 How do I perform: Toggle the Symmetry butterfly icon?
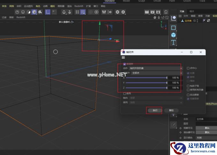click(x=104, y=12)
